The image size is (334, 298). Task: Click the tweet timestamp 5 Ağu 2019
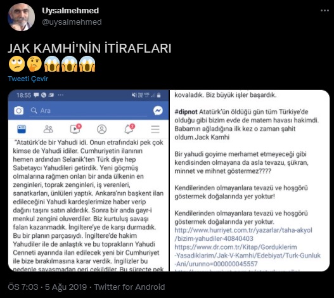tap(66, 287)
